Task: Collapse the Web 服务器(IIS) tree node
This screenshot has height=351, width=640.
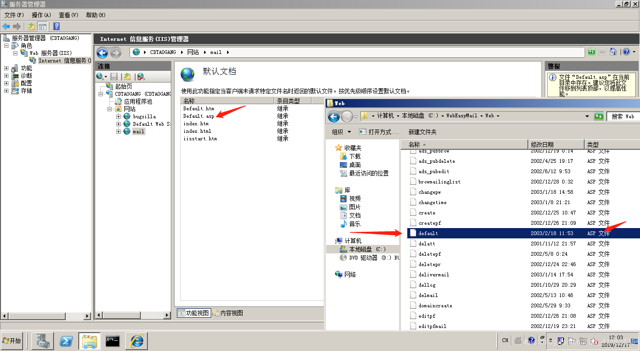Action: [15, 53]
